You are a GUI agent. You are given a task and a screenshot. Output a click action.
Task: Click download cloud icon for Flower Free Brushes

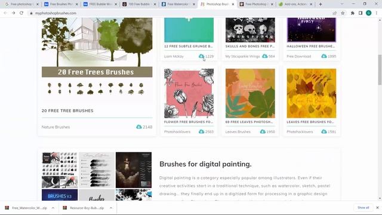[x=201, y=131]
